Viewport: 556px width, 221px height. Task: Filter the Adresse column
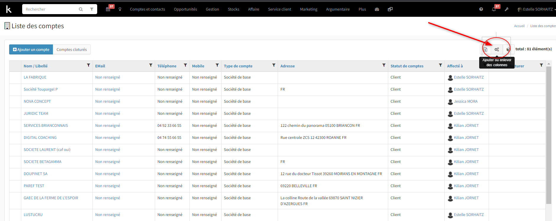tap(384, 65)
